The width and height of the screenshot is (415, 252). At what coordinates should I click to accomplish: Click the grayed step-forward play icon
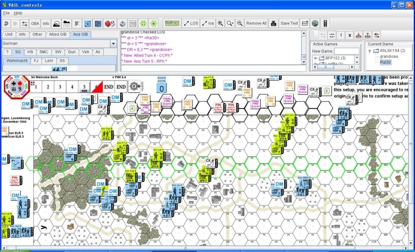click(15, 23)
